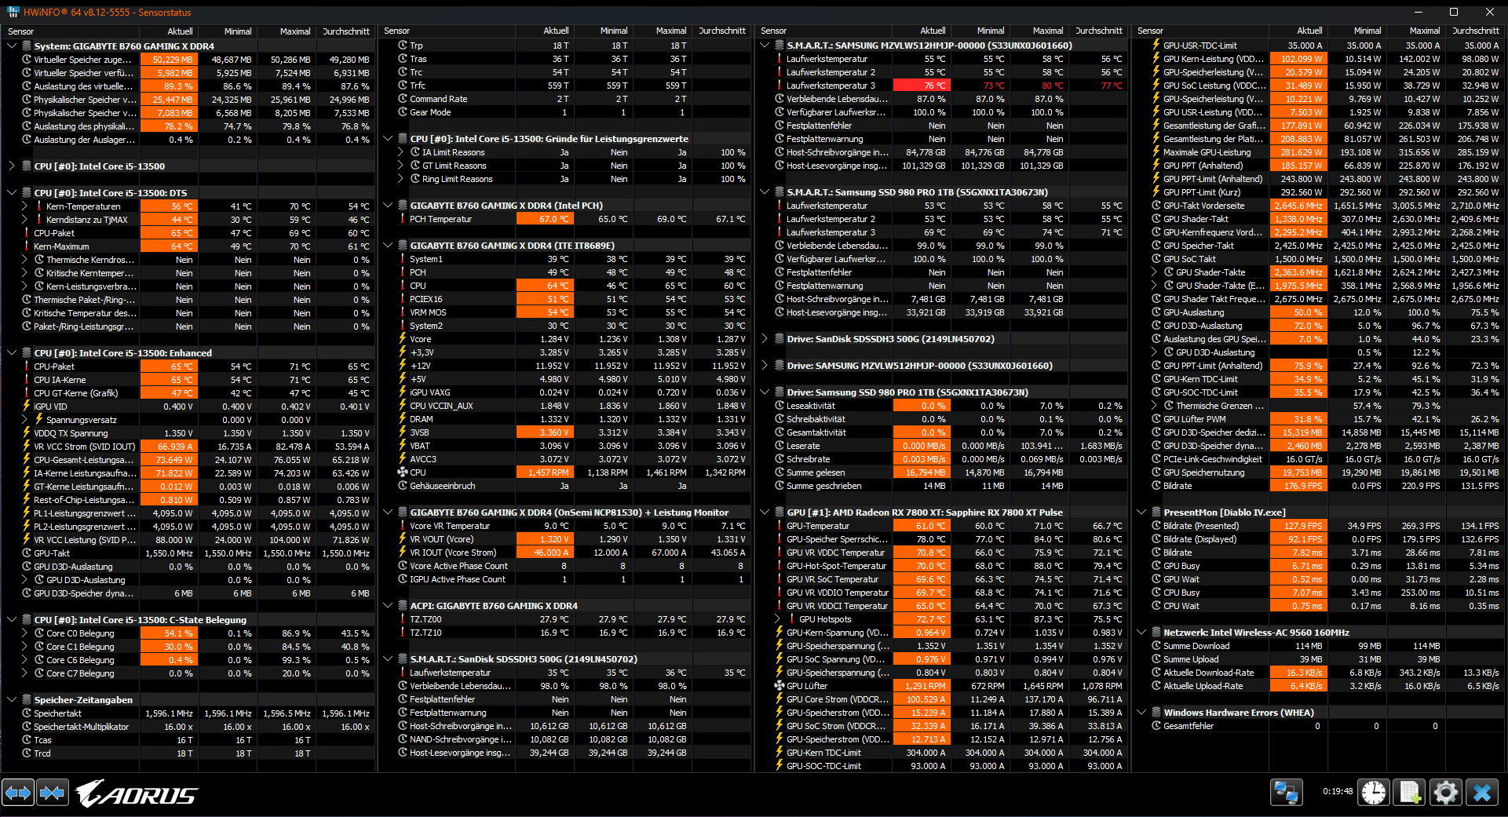Click the icon beside Gesamtfehler
Viewport: 1508px width, 817px height.
coord(1156,726)
